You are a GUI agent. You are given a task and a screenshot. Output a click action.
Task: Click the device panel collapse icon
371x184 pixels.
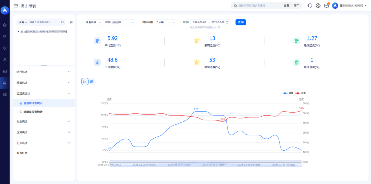click(71, 22)
